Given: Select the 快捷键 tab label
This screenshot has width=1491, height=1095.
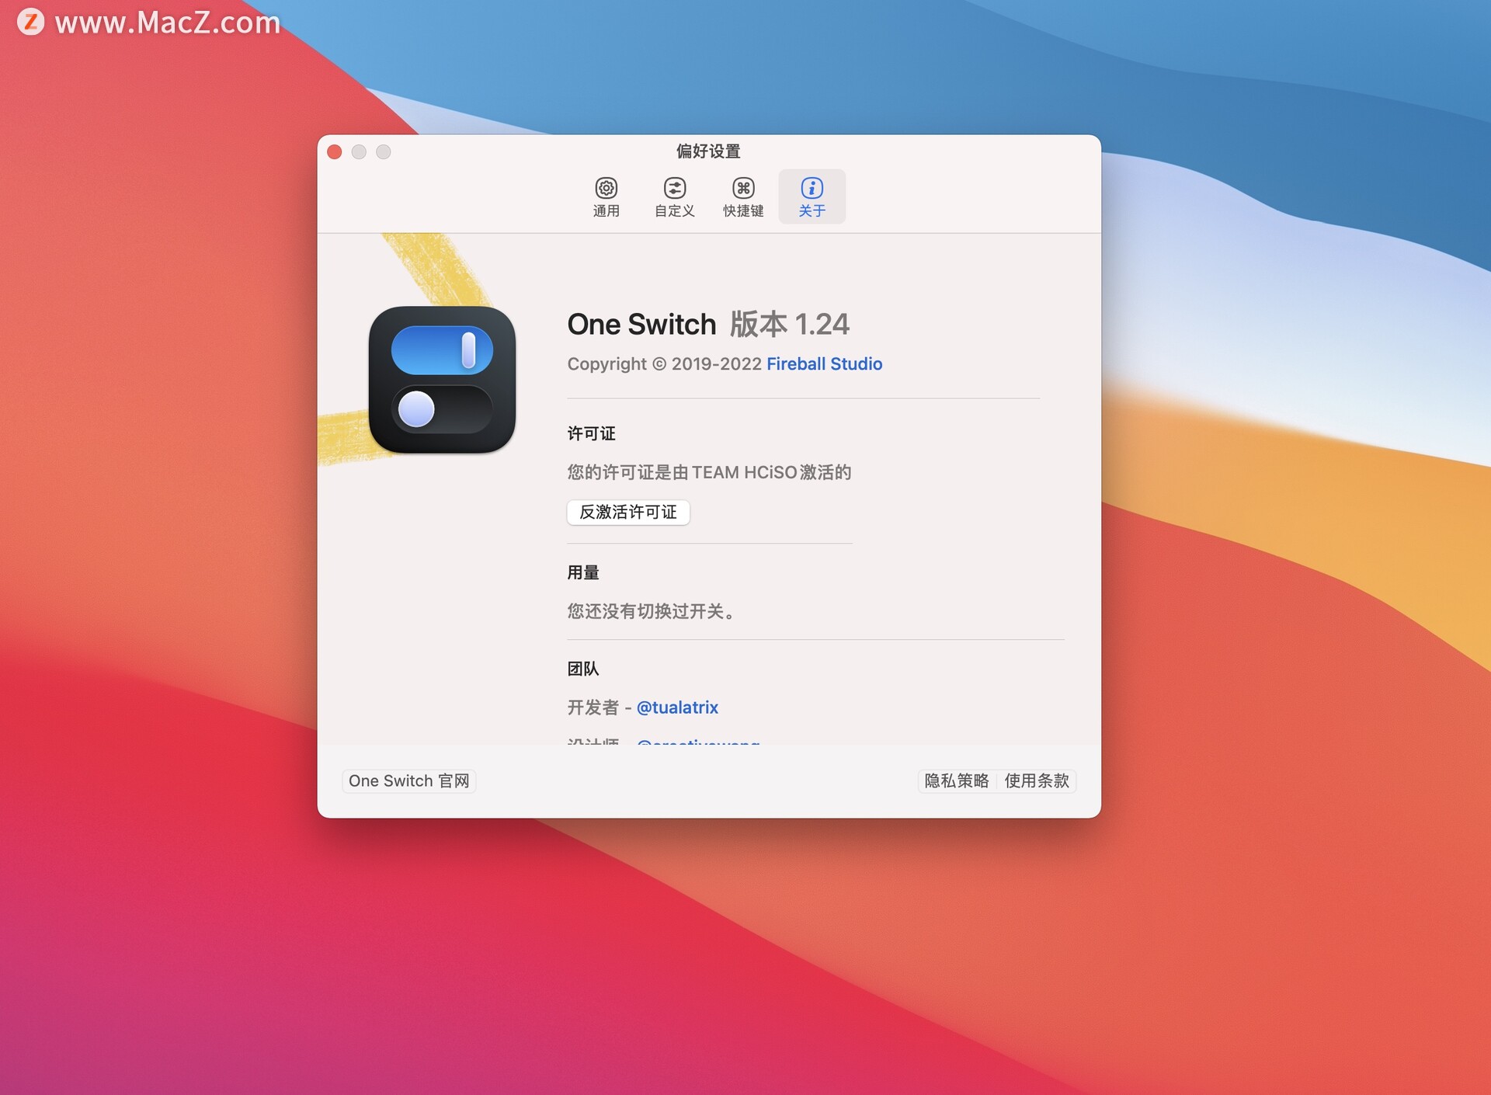Looking at the screenshot, I should [x=743, y=211].
